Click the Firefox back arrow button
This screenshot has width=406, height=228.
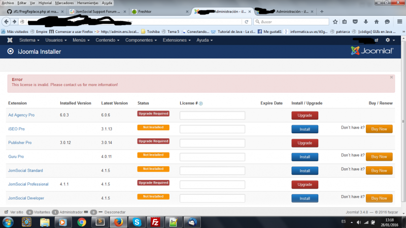click(6, 22)
